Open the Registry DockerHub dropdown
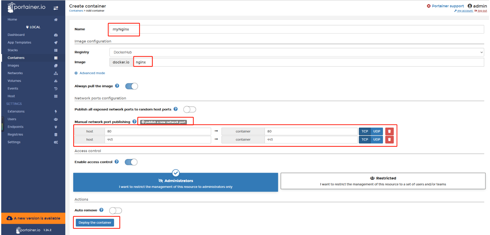Screen dimensions: 490x235 [x=297, y=52]
